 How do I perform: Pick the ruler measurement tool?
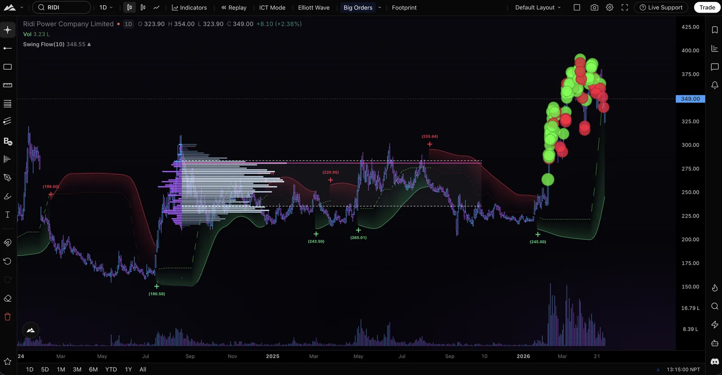tap(8, 85)
